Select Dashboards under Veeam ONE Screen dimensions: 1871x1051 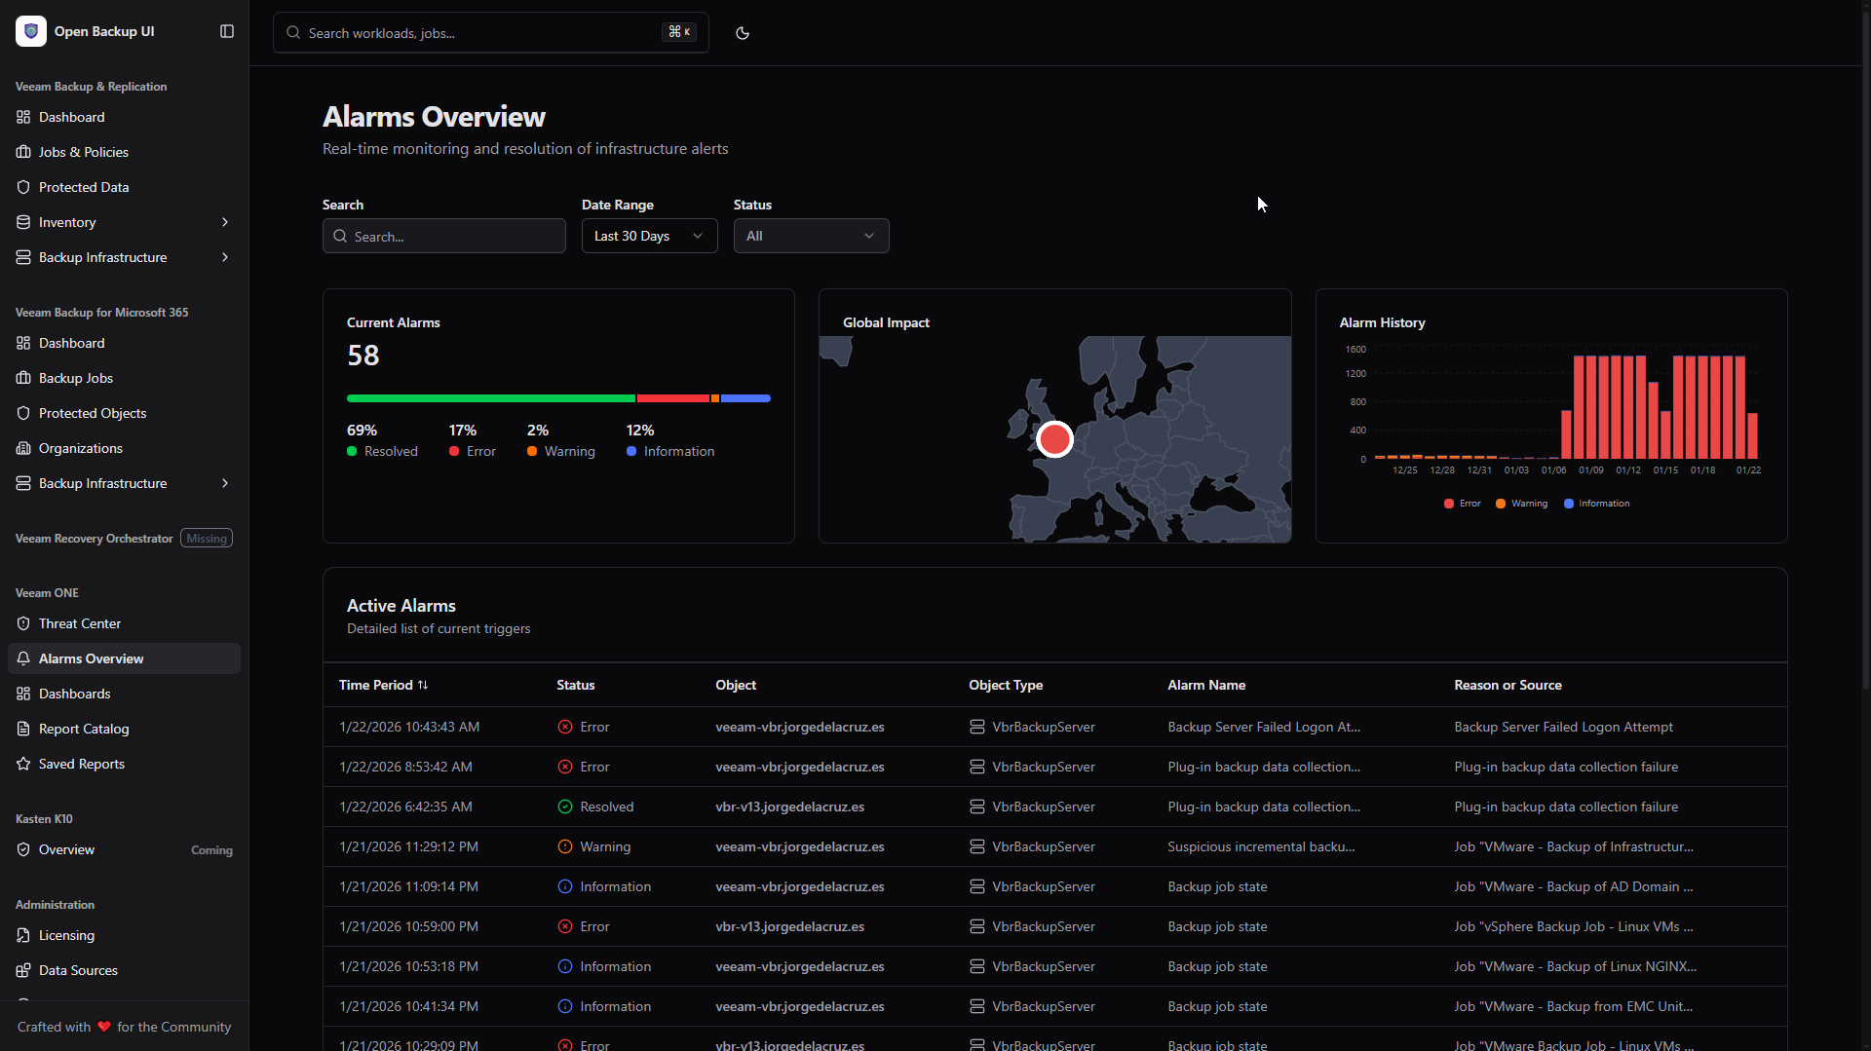[x=75, y=694]
